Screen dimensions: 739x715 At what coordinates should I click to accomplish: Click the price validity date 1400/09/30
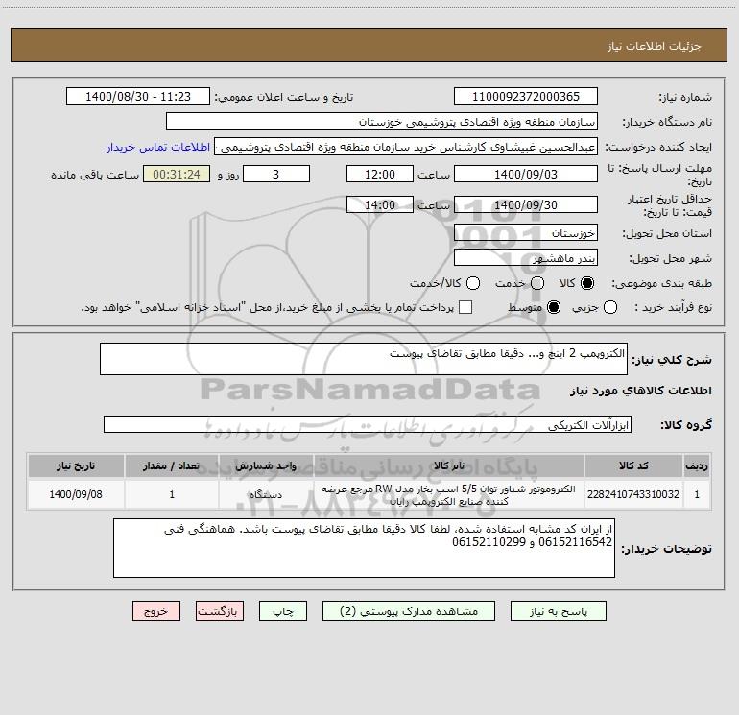point(526,205)
